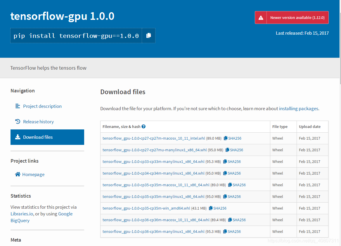Open the hash help question mark icon
The width and height of the screenshot is (341, 246).
(x=143, y=126)
